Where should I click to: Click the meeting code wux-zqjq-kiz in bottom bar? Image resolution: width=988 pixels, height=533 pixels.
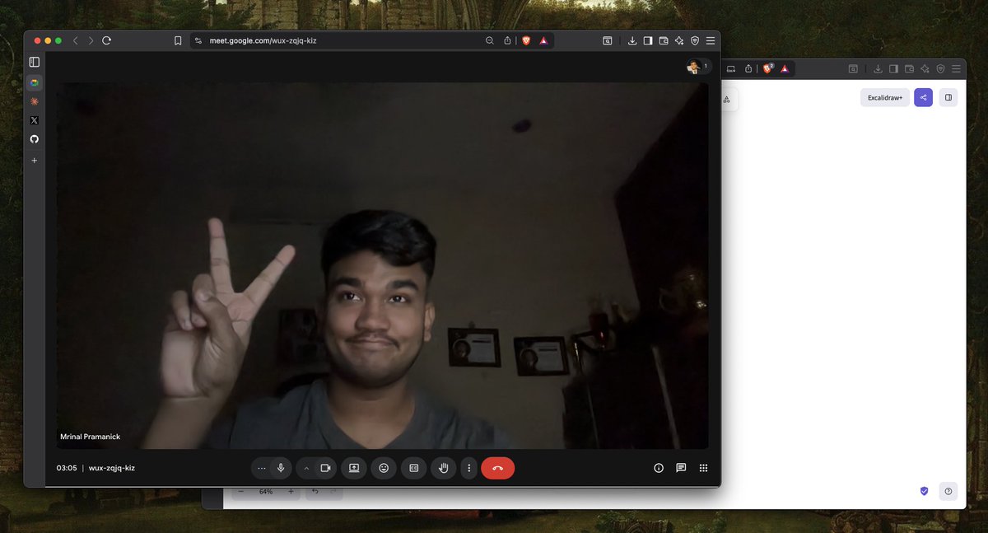(x=112, y=468)
